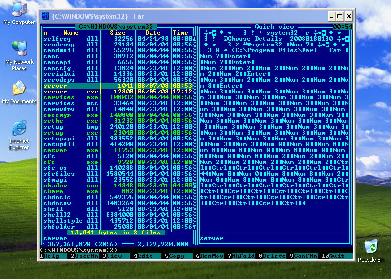Screen dimensions: 391x279
Task: Click 8Delete in the key bar
Action: click(x=271, y=256)
